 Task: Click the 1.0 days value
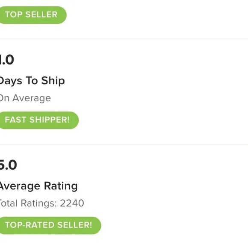point(7,60)
